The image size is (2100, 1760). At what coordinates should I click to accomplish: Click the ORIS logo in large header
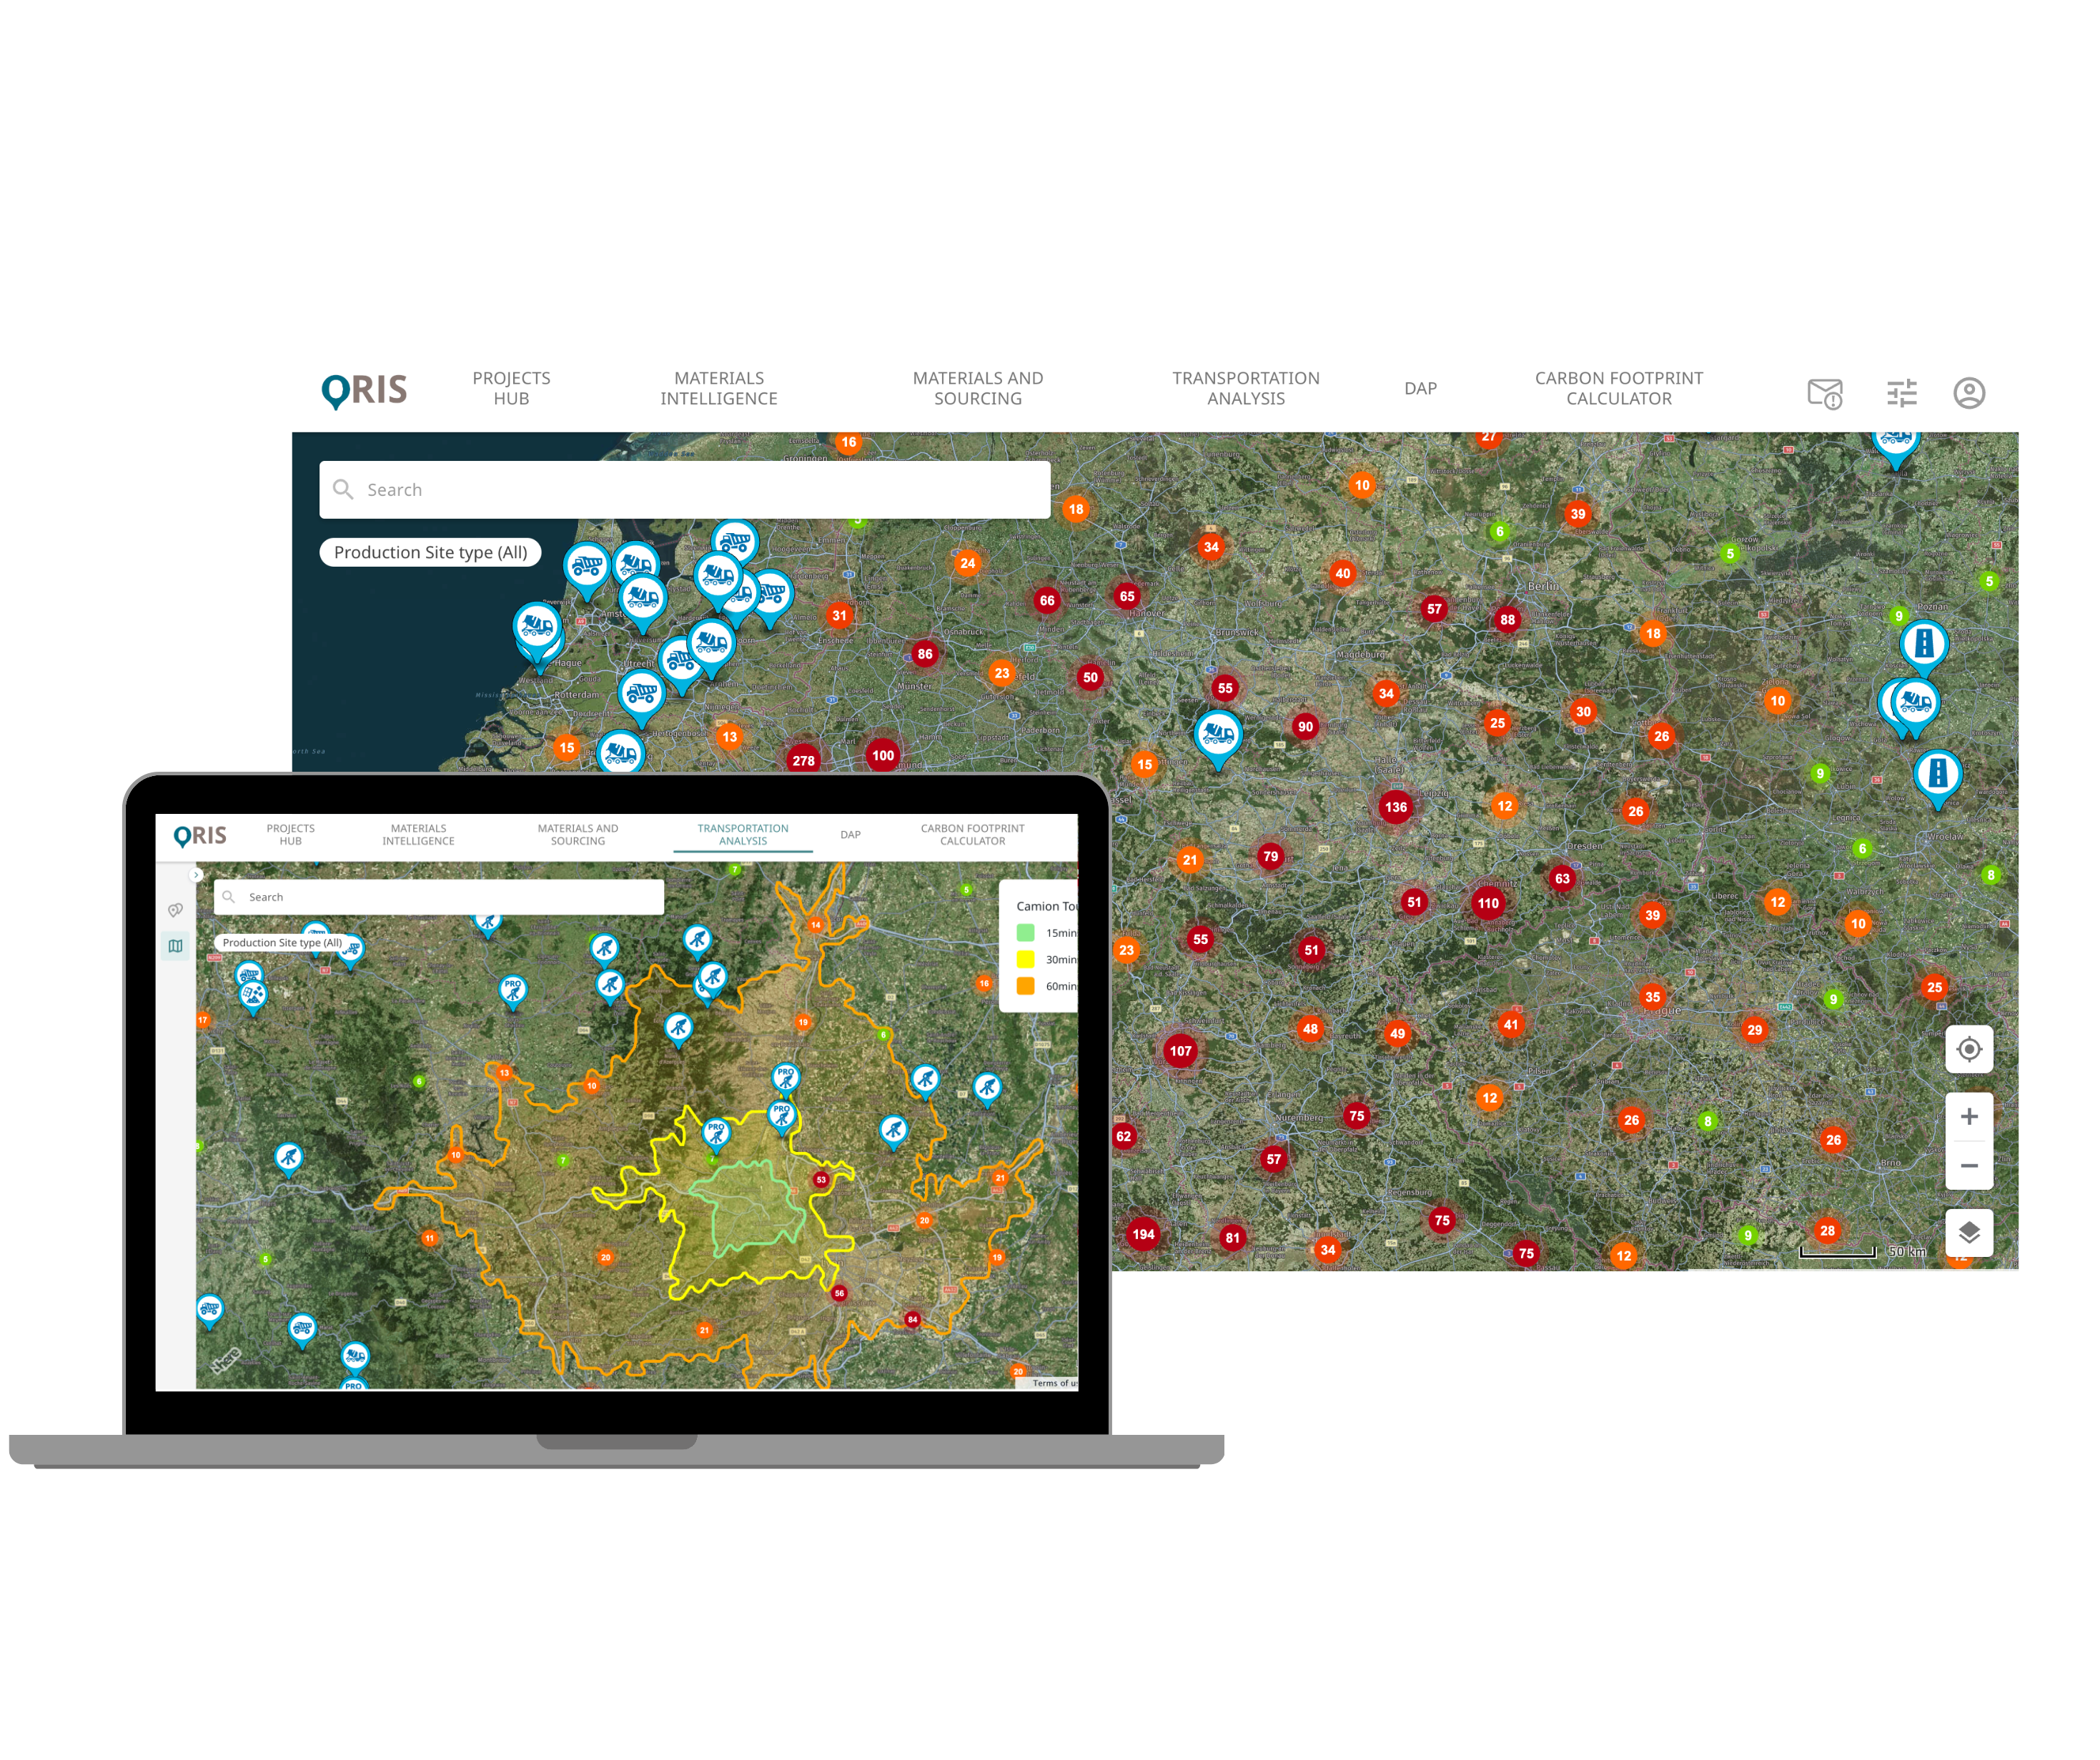365,390
